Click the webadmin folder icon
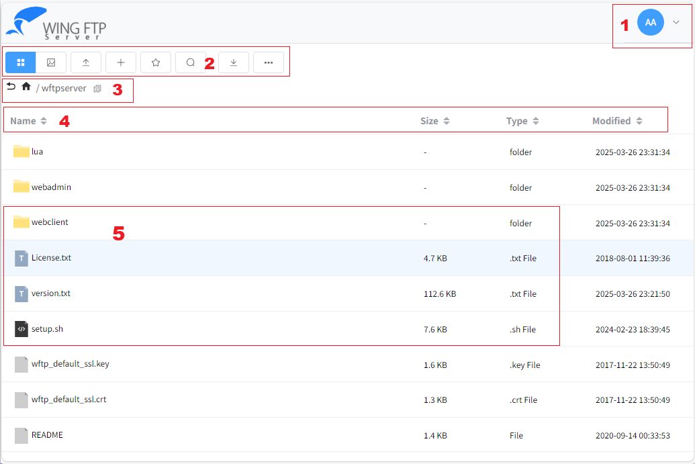 21,186
